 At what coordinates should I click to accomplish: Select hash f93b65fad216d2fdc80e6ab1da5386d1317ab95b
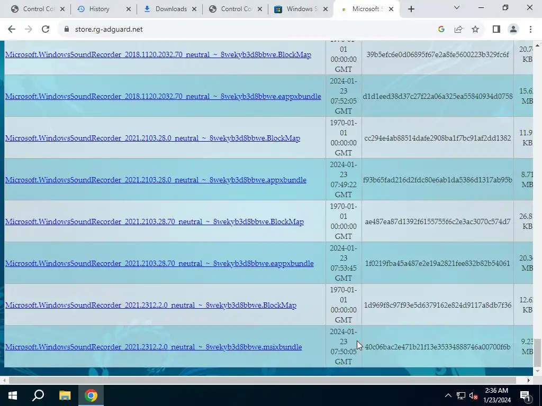tap(438, 180)
